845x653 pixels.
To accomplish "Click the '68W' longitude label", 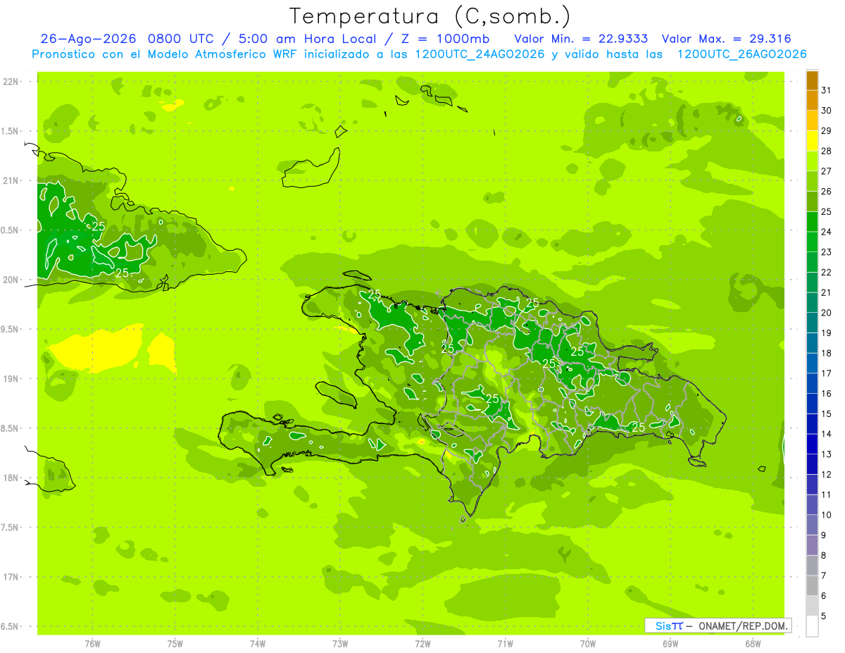I will (x=753, y=643).
